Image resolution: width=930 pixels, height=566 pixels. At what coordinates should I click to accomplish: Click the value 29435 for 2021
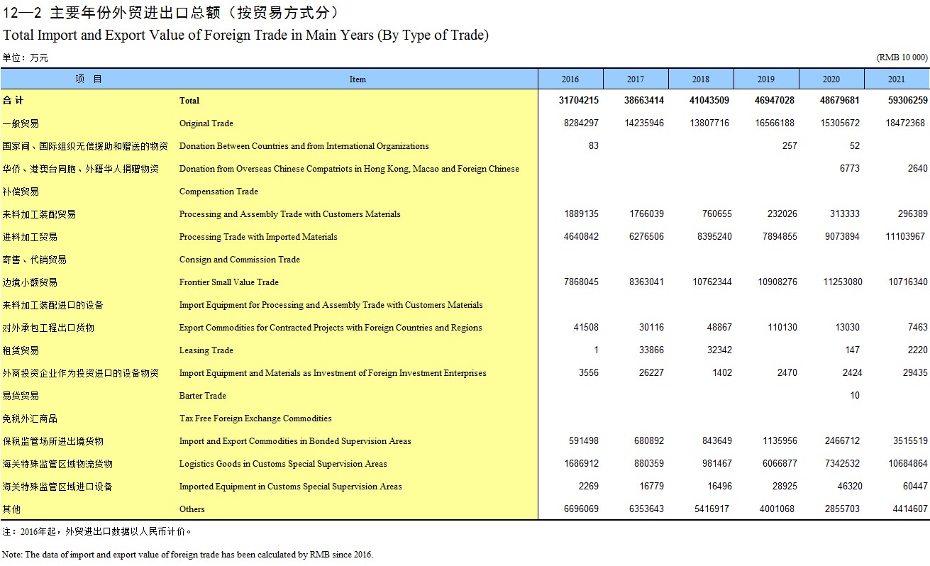(915, 373)
